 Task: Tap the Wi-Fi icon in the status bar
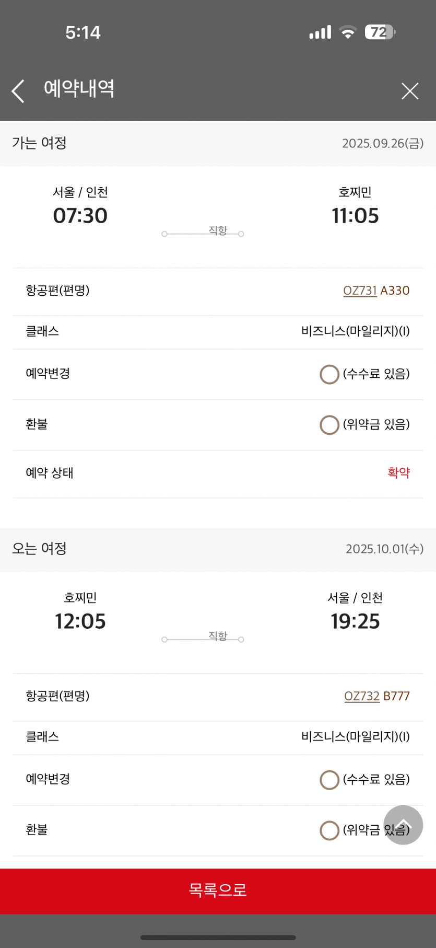pos(348,32)
